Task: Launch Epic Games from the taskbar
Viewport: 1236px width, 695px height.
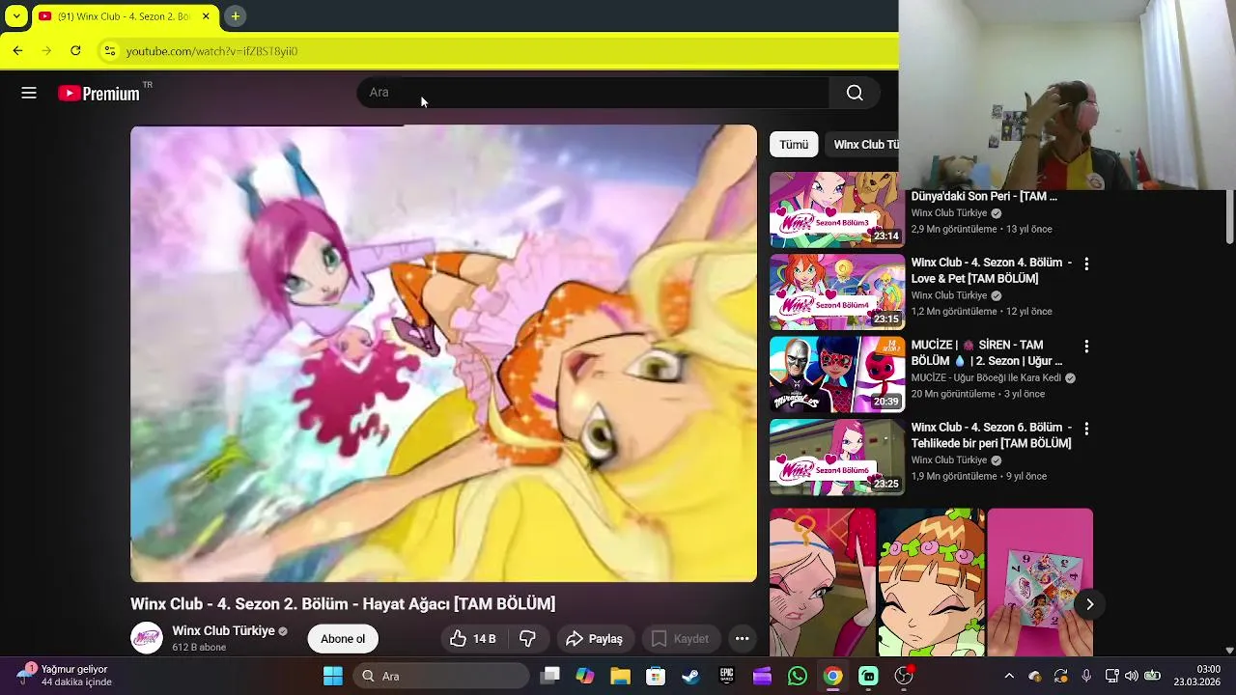Action: [x=726, y=676]
